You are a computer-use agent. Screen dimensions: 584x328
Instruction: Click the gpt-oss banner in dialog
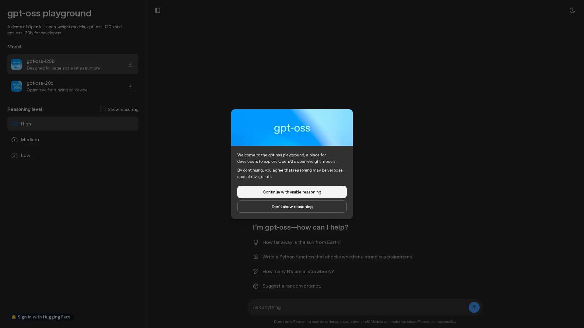[x=292, y=128]
